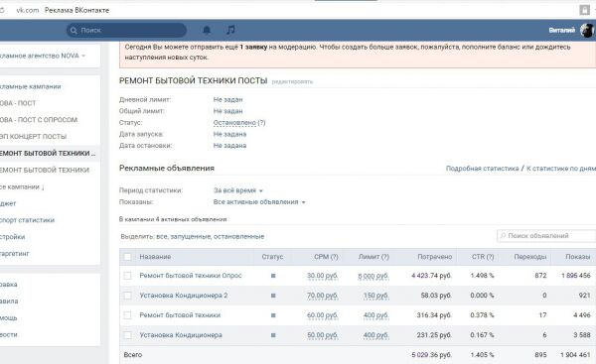Sort by the Лимит column header

(373, 257)
